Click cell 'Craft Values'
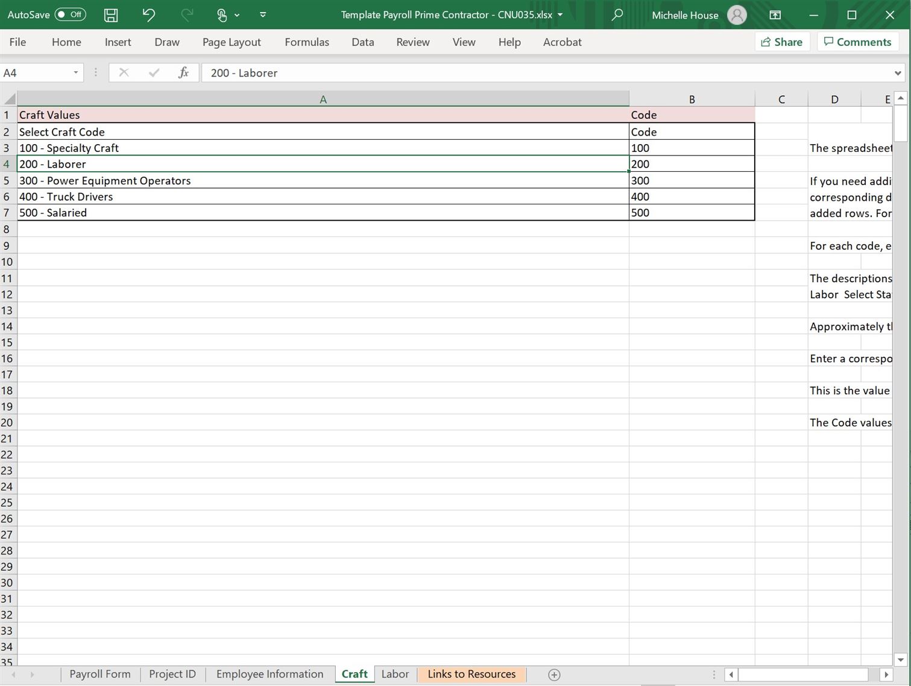The width and height of the screenshot is (911, 686). (323, 115)
